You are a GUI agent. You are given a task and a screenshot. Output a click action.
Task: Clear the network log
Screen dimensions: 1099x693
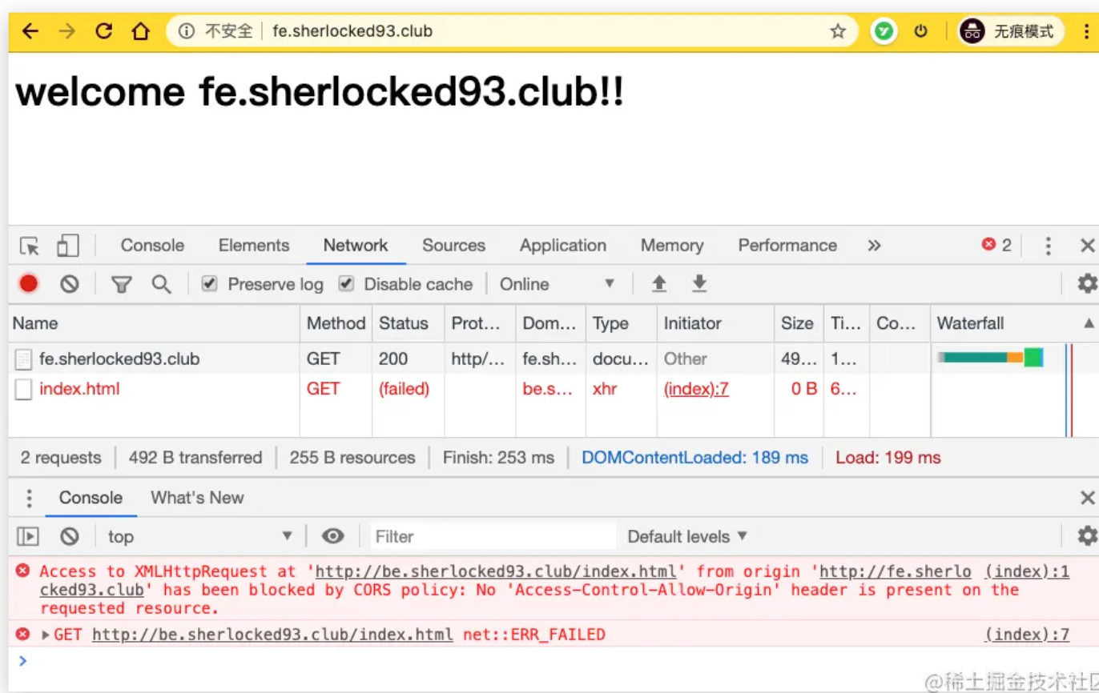point(70,283)
